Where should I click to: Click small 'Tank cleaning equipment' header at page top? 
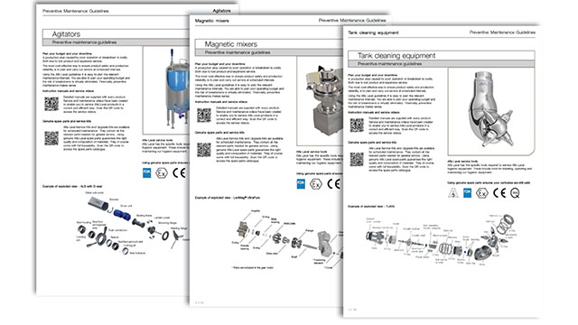tap(373, 32)
